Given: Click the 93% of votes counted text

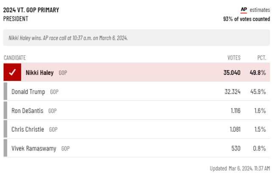Looking at the screenshot, I should (246, 19).
